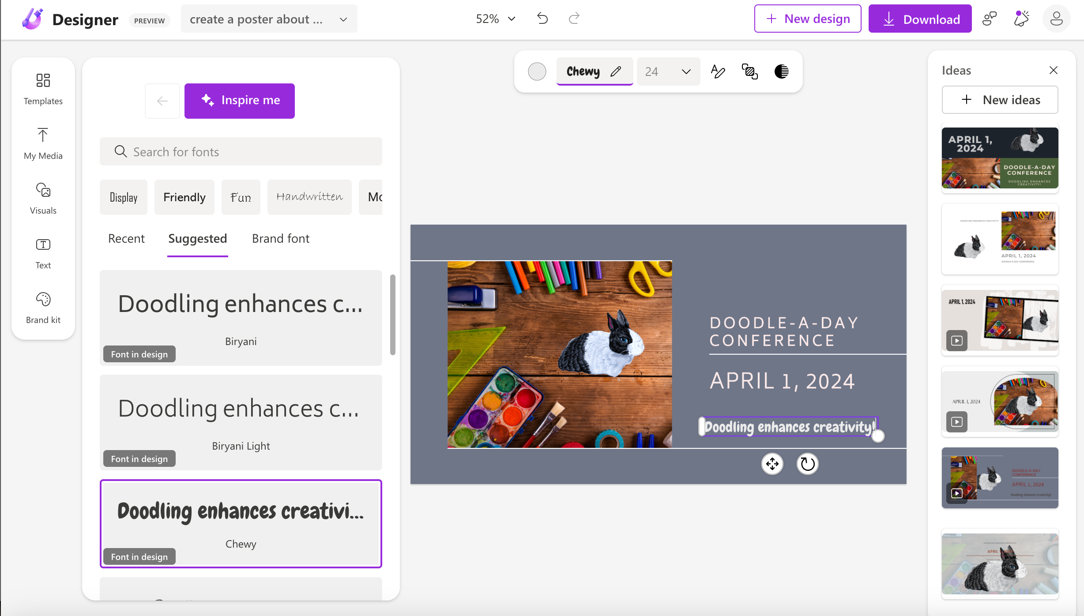Click the Inspire me button
1084x616 pixels.
(x=239, y=101)
